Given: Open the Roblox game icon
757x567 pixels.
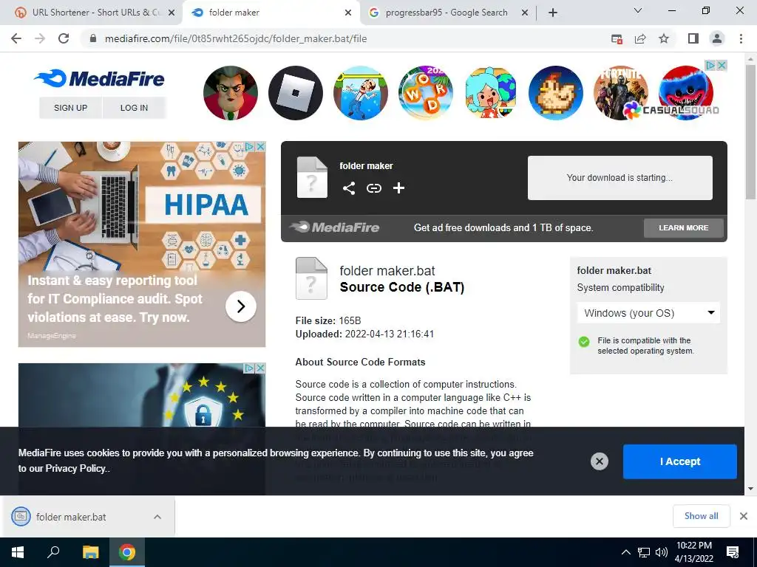Looking at the screenshot, I should (296, 92).
